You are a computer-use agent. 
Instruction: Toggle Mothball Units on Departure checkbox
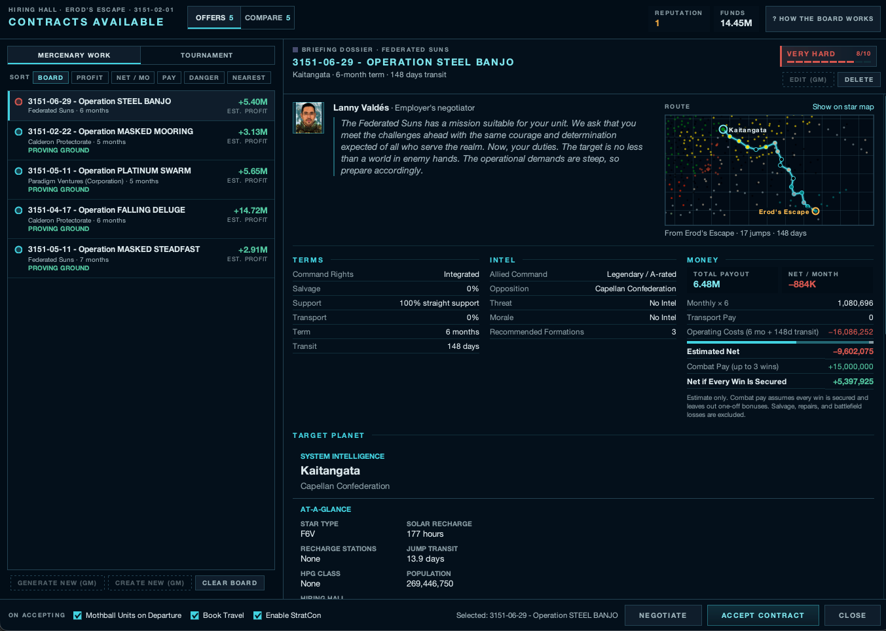coord(77,615)
